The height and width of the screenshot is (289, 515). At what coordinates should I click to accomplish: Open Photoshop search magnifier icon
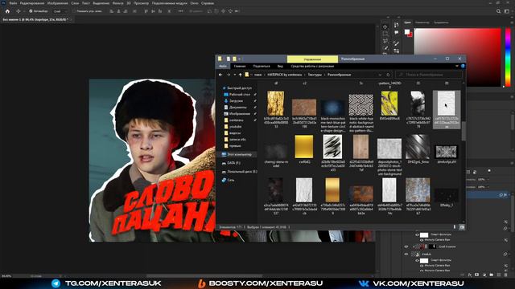(x=499, y=11)
